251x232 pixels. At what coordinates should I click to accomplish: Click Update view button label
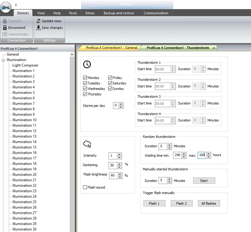tap(52, 21)
